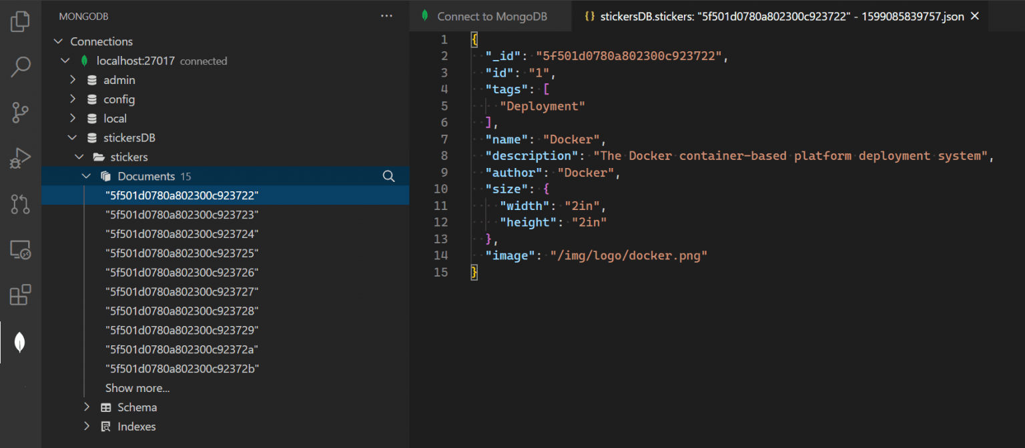Screen dimensions: 1025x448
Task: Click the Show more link
Action: (137, 387)
